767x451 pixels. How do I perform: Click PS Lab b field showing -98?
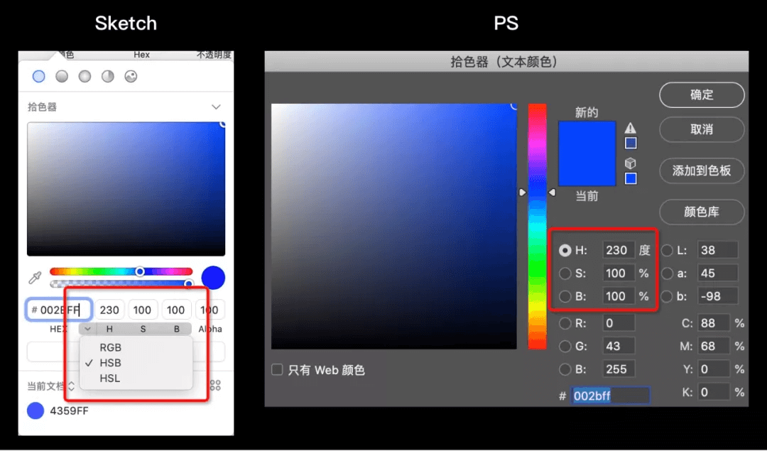pos(717,296)
